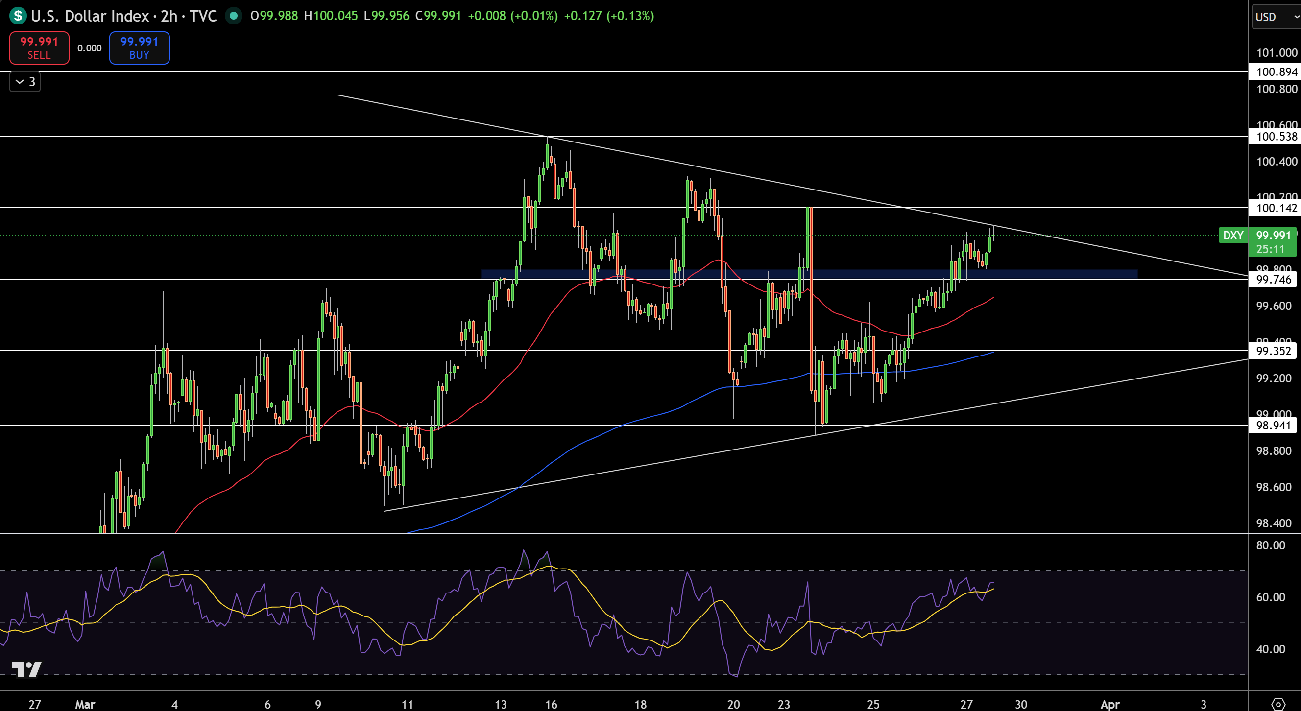
Task: Open chart settings gear icon
Action: tap(1278, 704)
